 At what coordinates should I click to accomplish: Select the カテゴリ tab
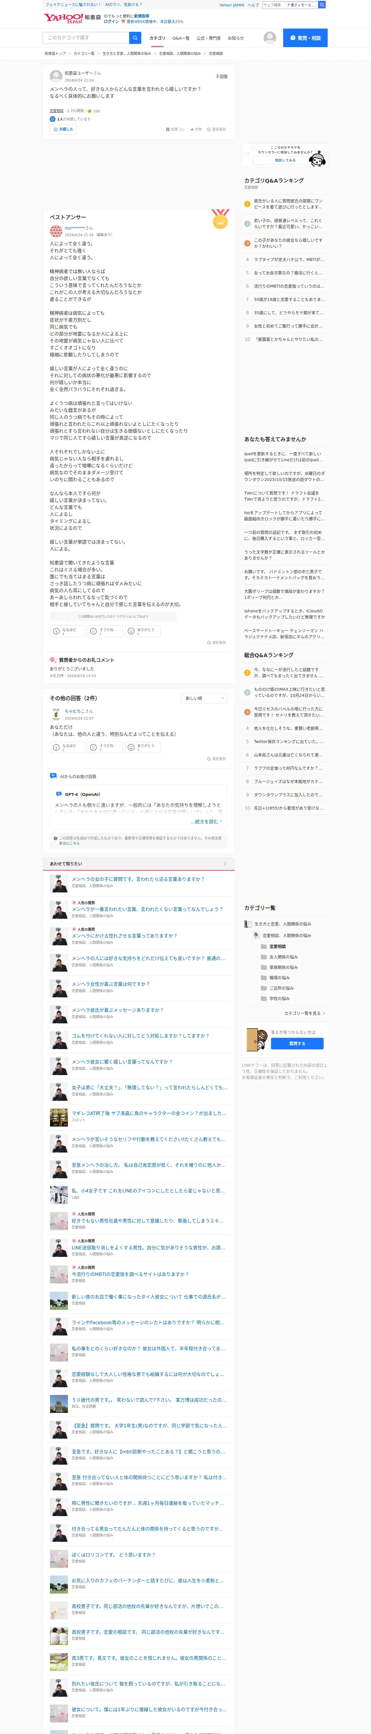(157, 38)
